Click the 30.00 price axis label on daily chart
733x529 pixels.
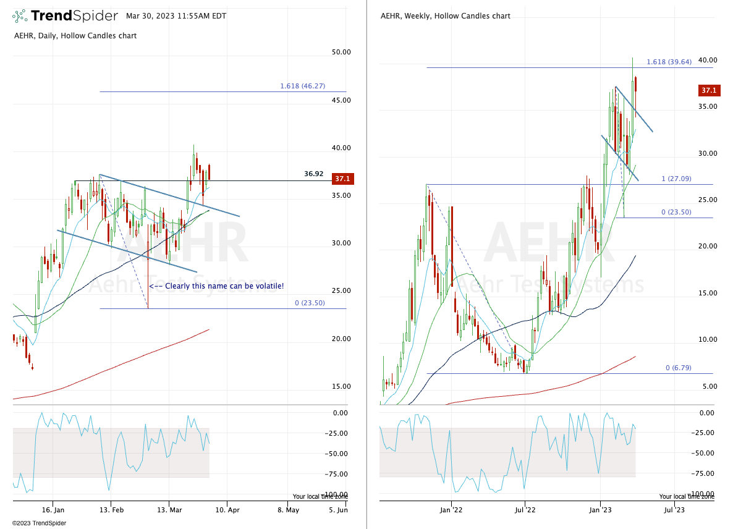(341, 243)
